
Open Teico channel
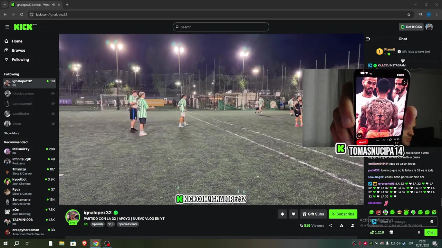[29, 124]
